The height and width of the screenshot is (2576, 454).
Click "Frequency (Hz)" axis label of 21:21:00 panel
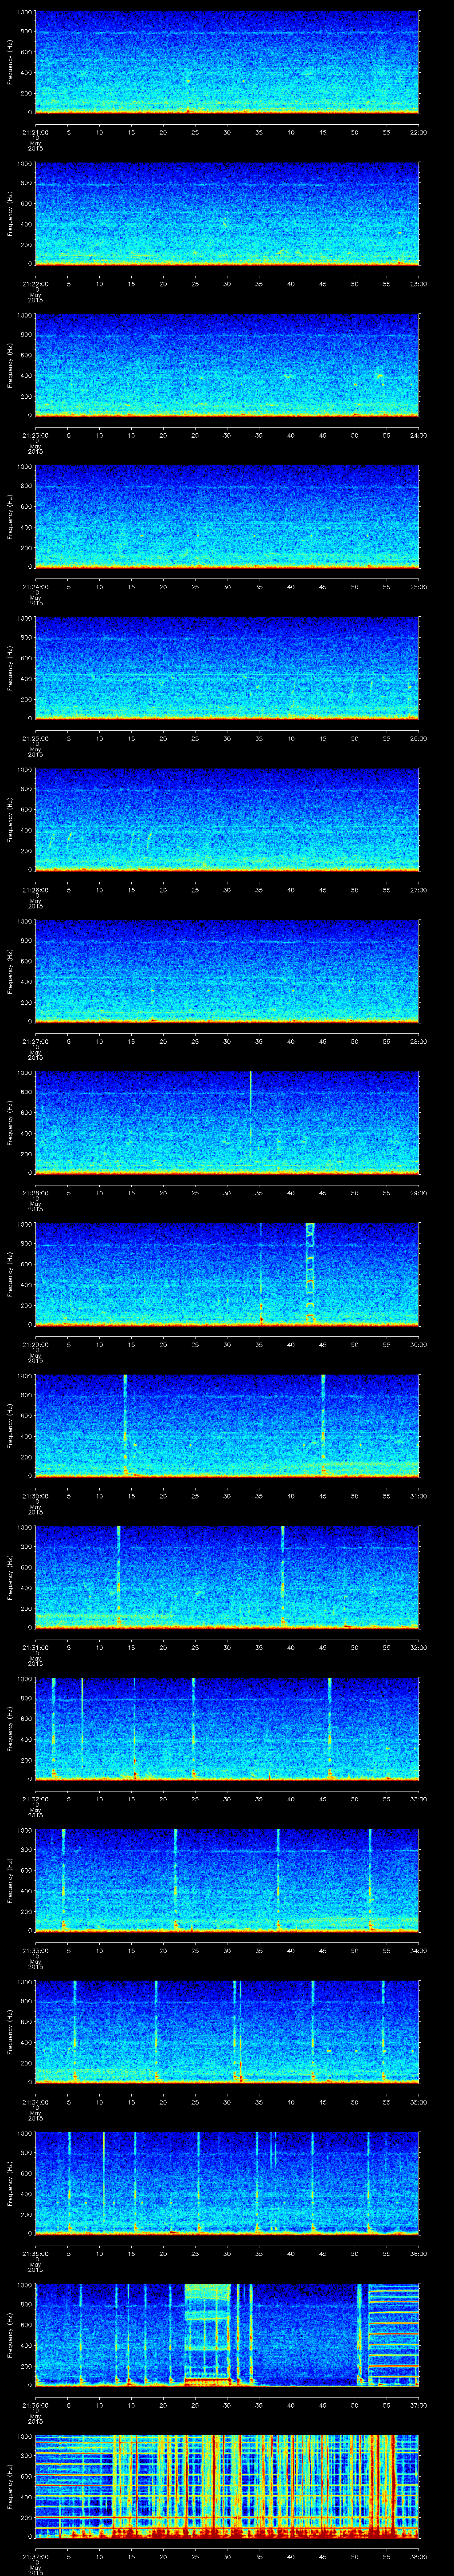click(10, 62)
